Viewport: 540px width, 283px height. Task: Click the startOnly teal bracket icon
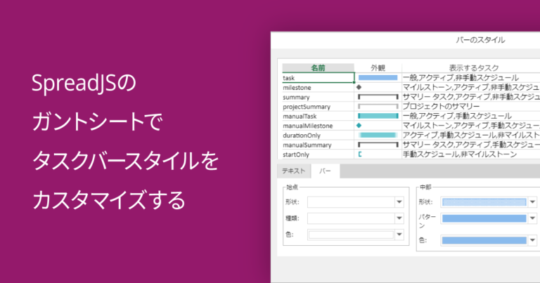[360, 154]
